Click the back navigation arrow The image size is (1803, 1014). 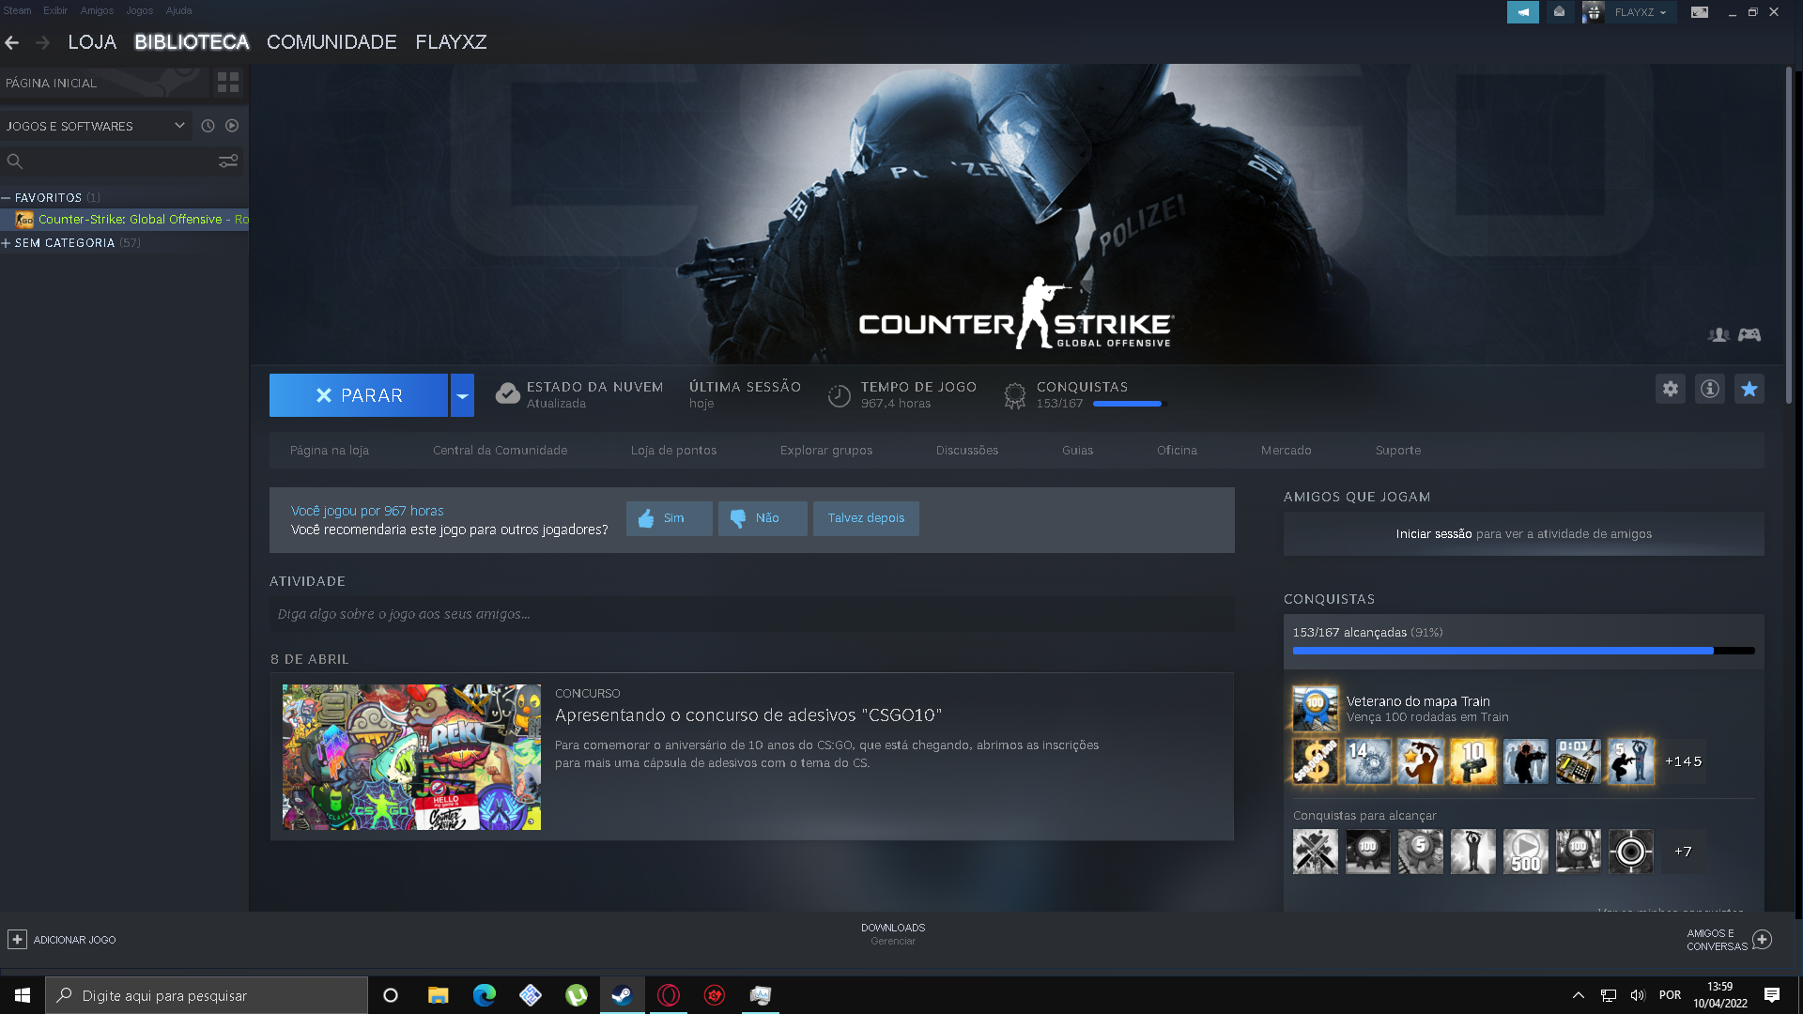12,42
